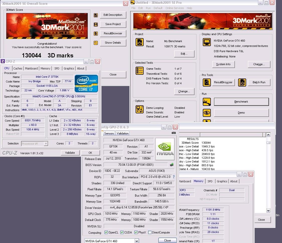Toggle the PhysX checkbox in GPU-Z
282x243 pixels.
click(x=136, y=232)
